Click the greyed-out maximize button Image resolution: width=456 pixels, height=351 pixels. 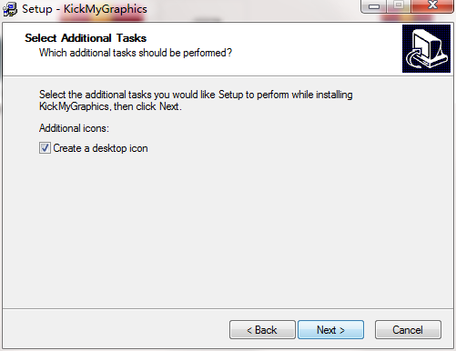click(399, 6)
